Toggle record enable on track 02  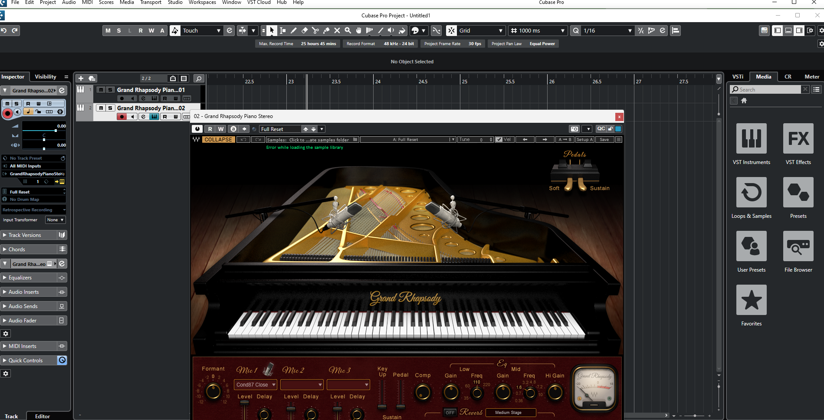(x=122, y=117)
